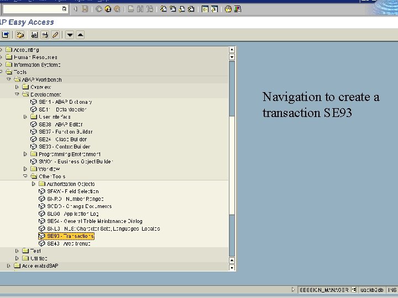Click the Accounting folder label
The image size is (398, 298).
[x=26, y=50]
